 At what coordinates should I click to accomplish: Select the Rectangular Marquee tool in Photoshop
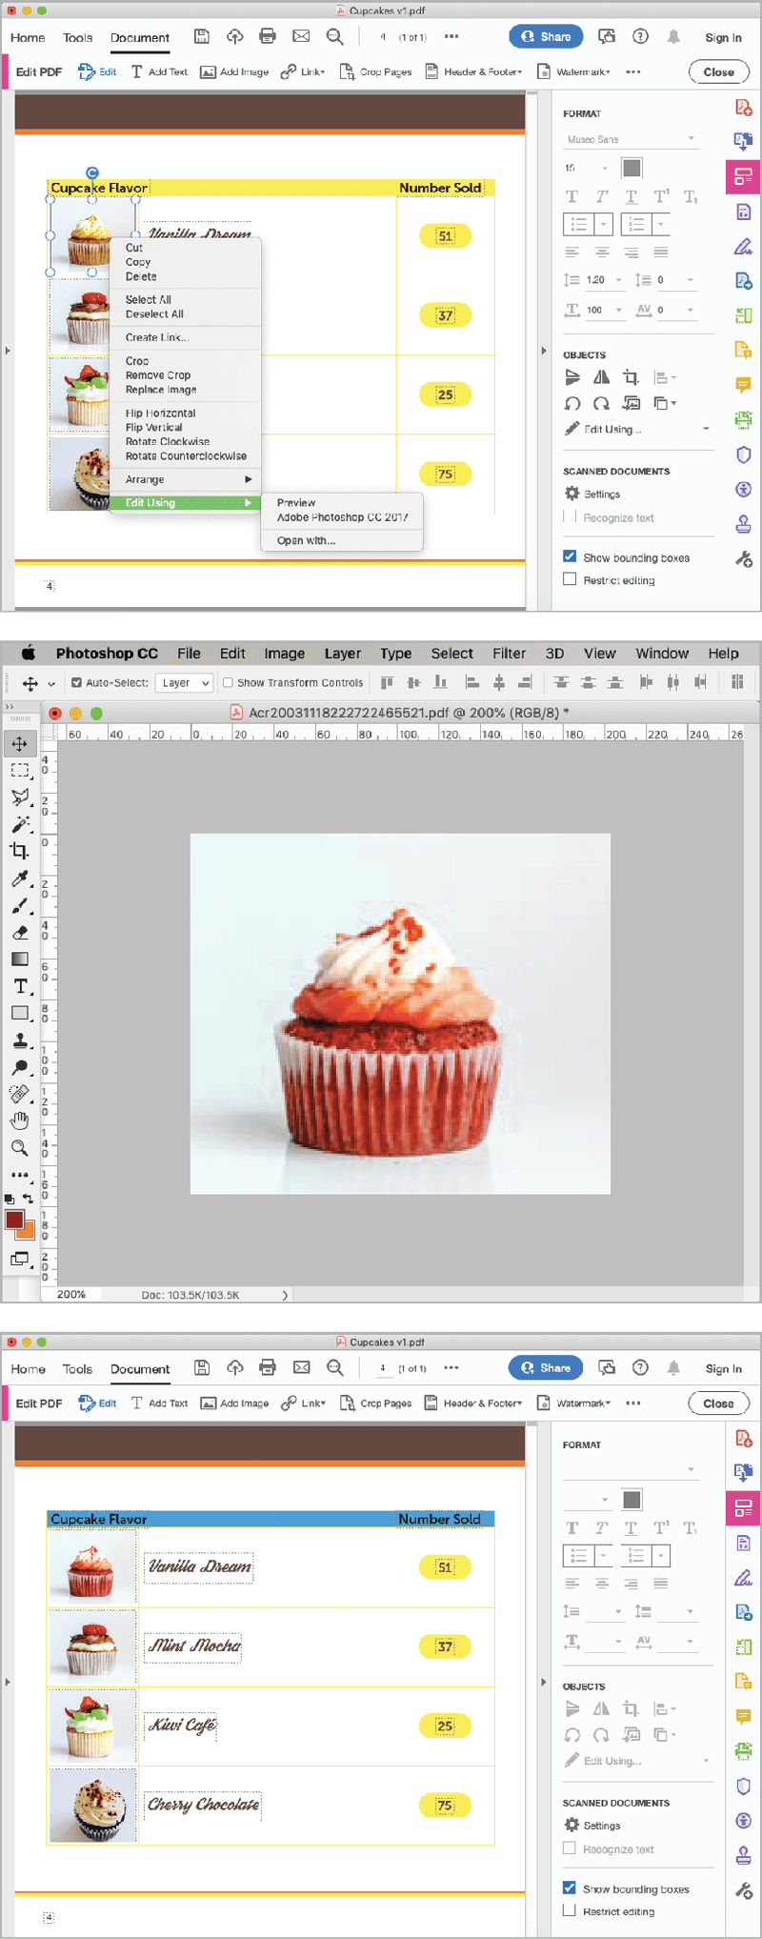[20, 770]
